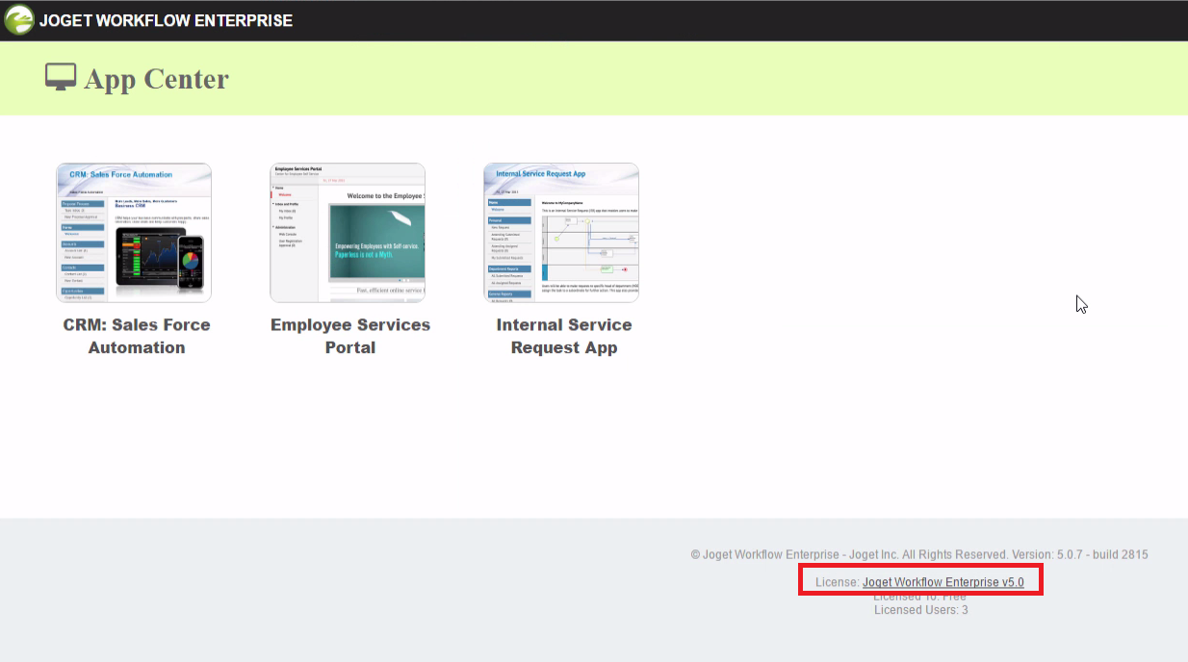This screenshot has width=1188, height=662.
Task: Click the Licensed Users: 3 text
Action: coord(920,610)
